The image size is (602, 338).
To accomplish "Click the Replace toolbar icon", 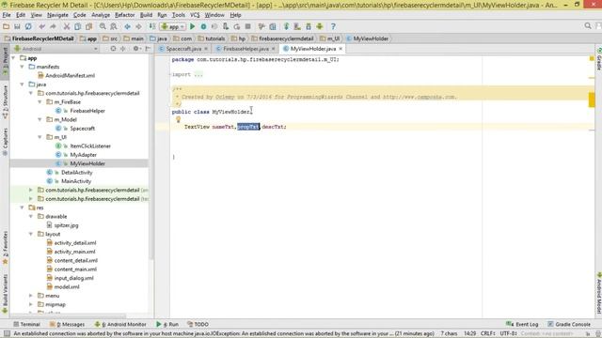I will (114, 26).
